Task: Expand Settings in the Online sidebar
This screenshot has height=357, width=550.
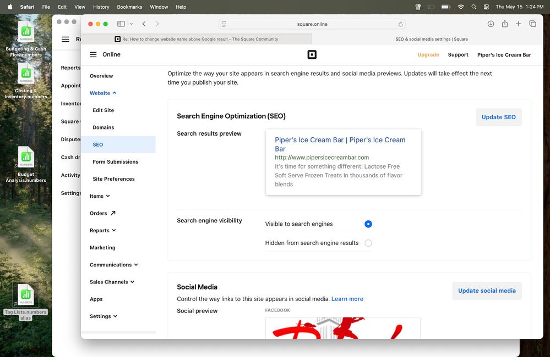Action: coord(104,316)
